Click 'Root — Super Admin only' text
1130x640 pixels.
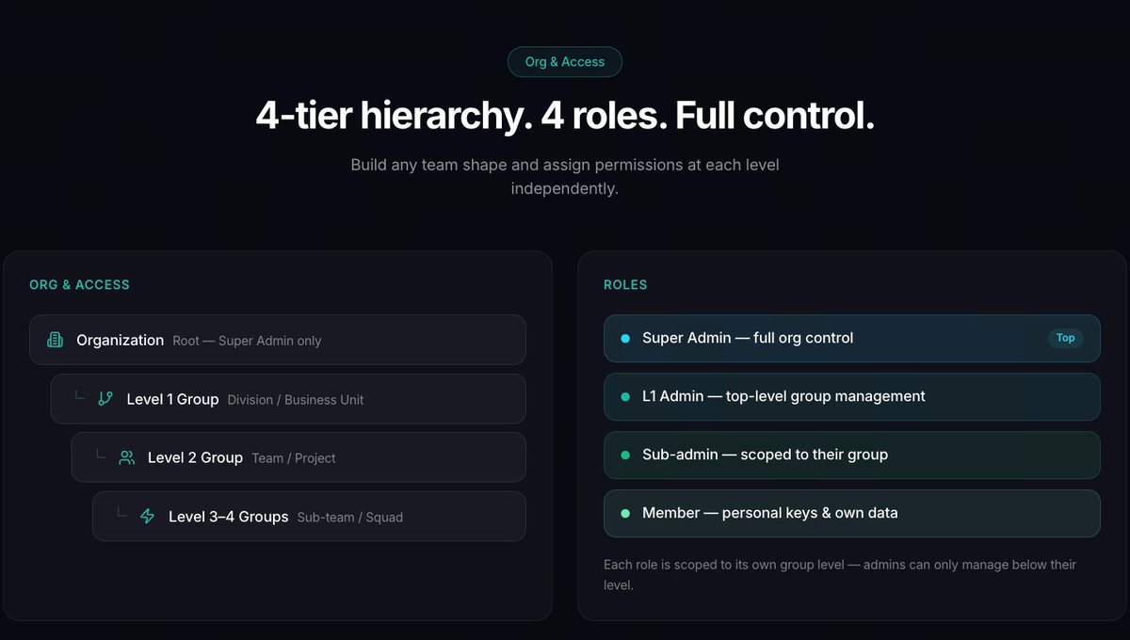point(247,341)
